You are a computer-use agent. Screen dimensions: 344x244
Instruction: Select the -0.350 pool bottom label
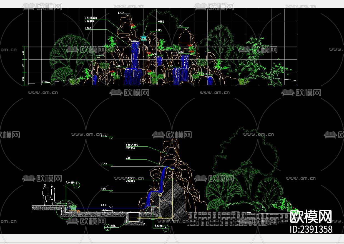[105, 210]
